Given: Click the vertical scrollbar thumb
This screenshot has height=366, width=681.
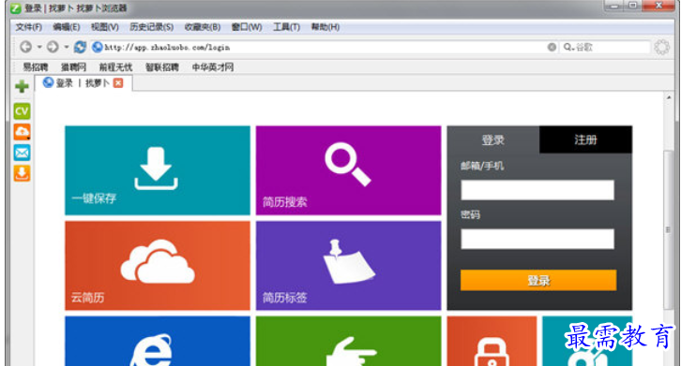Looking at the screenshot, I should pyautogui.click(x=669, y=229).
